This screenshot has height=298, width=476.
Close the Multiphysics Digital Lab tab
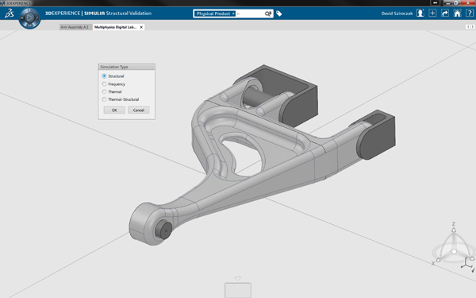[141, 27]
